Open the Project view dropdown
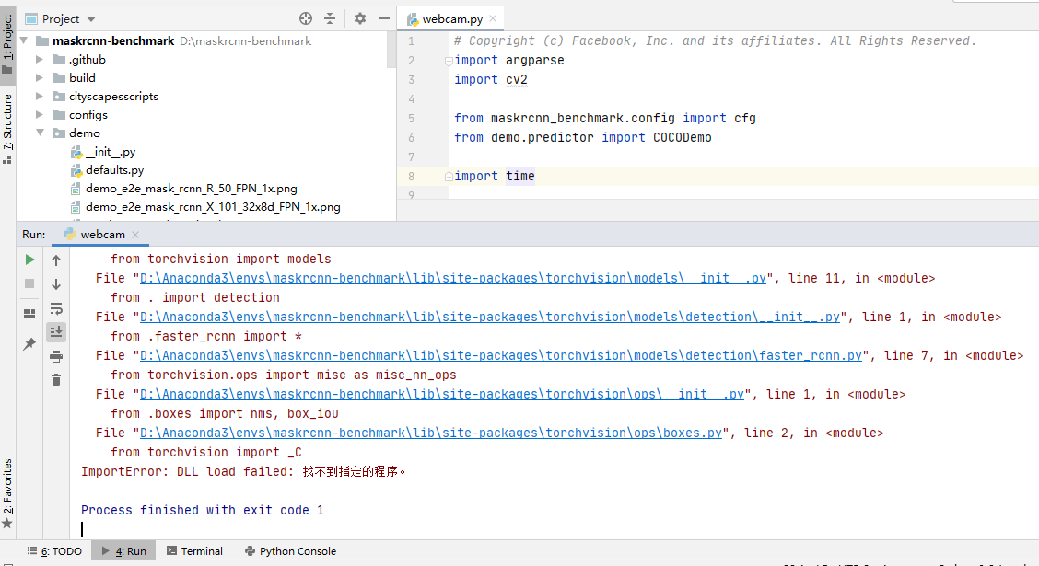 pos(91,20)
